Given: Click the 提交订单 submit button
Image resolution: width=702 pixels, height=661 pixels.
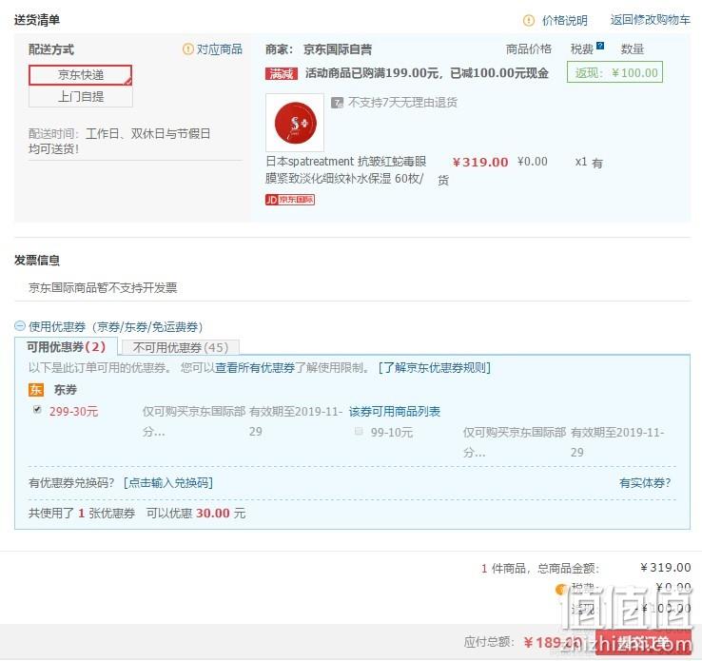Looking at the screenshot, I should click(x=643, y=642).
